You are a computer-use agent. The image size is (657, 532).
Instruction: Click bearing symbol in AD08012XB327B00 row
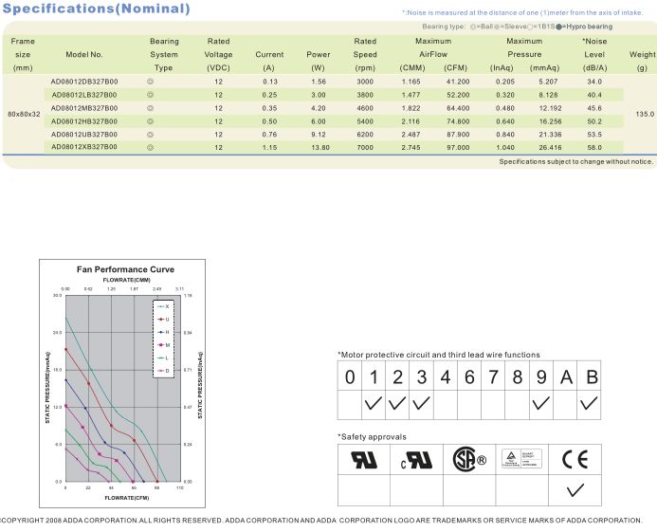pos(150,147)
